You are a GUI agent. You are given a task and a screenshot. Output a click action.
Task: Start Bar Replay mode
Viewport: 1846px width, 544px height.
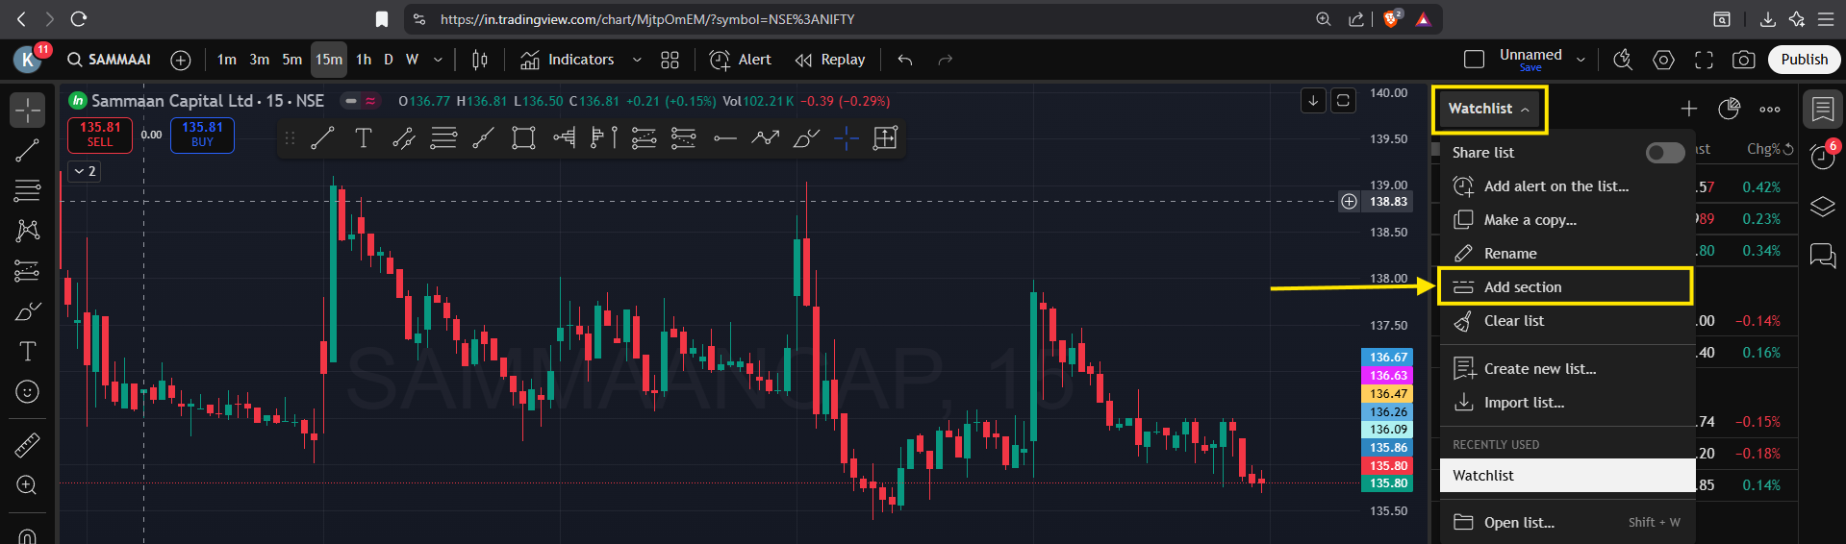tap(830, 60)
